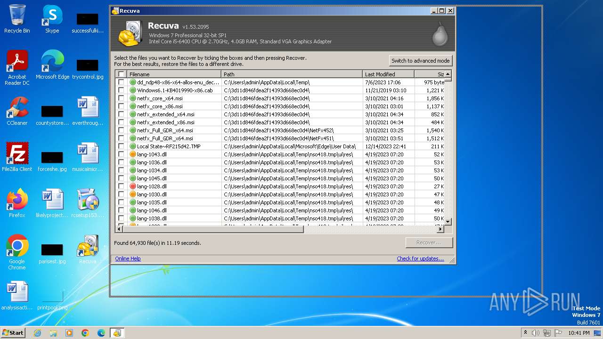Click Switch to advanced mode button
This screenshot has width=603, height=339.
click(421, 61)
